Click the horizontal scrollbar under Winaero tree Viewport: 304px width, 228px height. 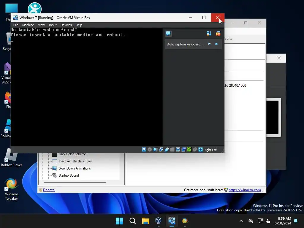(75, 183)
